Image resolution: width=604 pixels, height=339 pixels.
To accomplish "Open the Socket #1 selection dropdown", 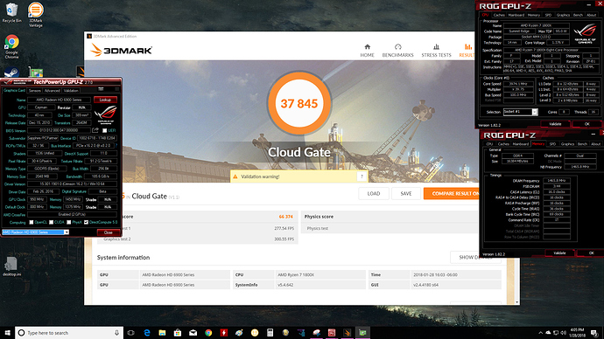I will 534,112.
